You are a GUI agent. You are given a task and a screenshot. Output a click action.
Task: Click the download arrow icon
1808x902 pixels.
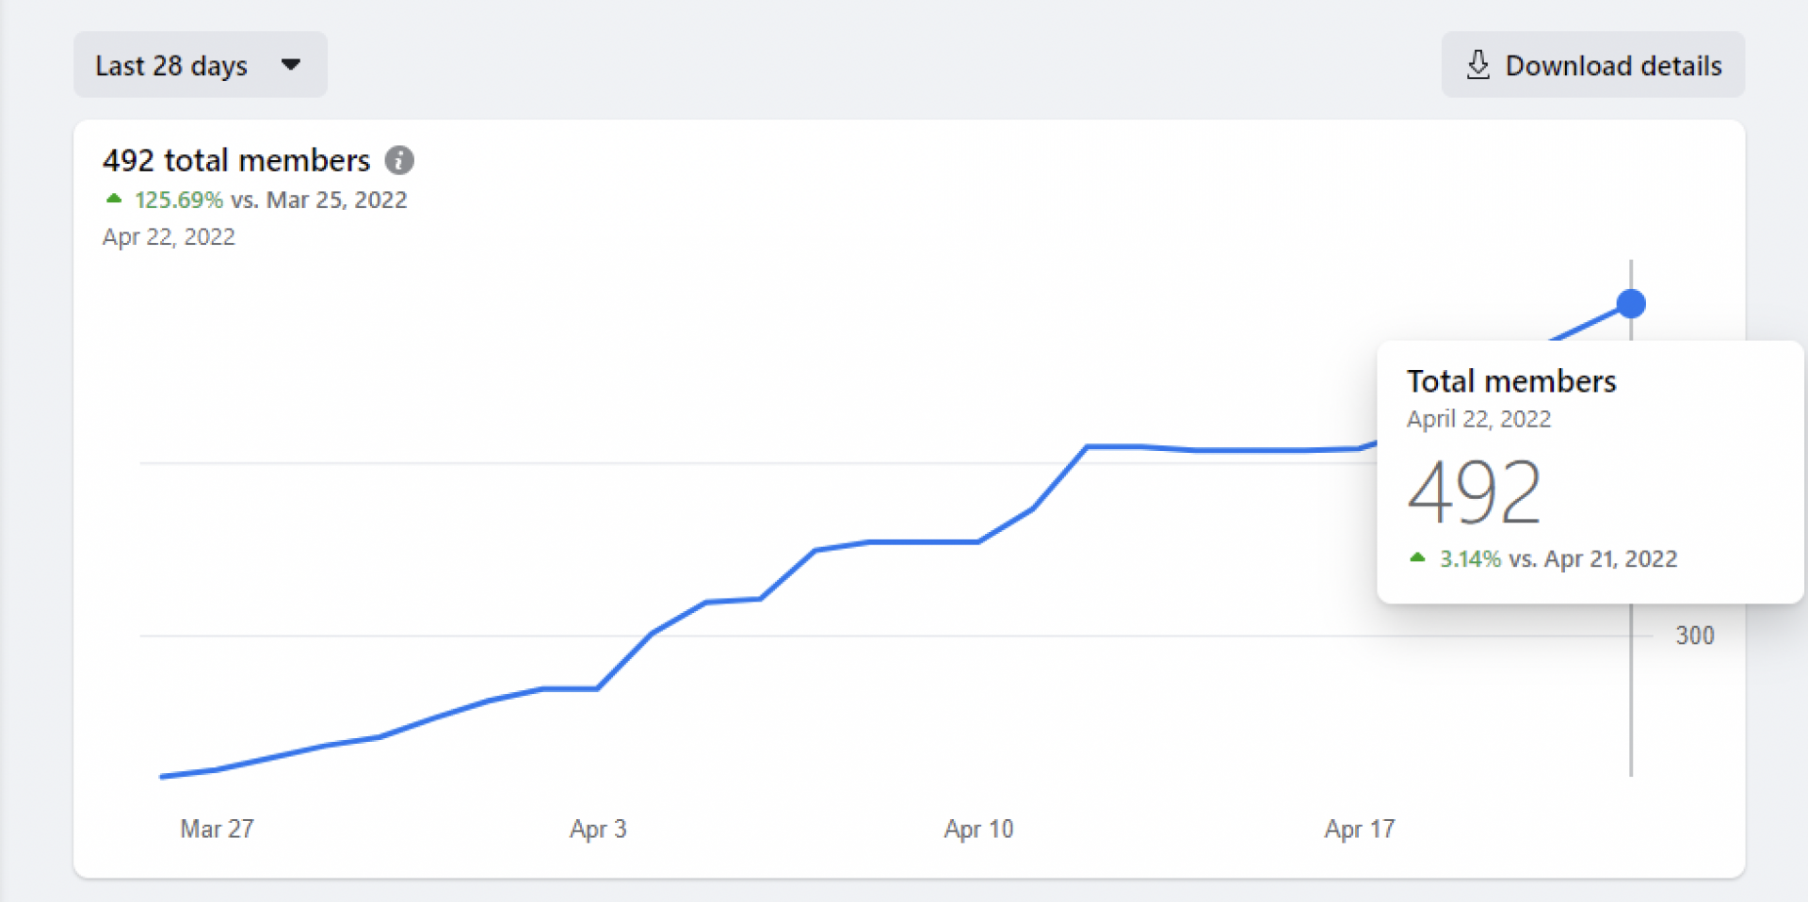(x=1477, y=65)
